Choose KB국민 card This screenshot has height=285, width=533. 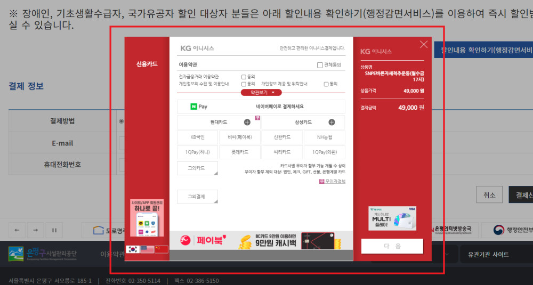point(198,137)
